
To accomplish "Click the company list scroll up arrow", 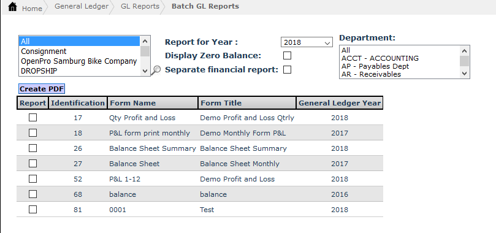I will tap(145, 41).
